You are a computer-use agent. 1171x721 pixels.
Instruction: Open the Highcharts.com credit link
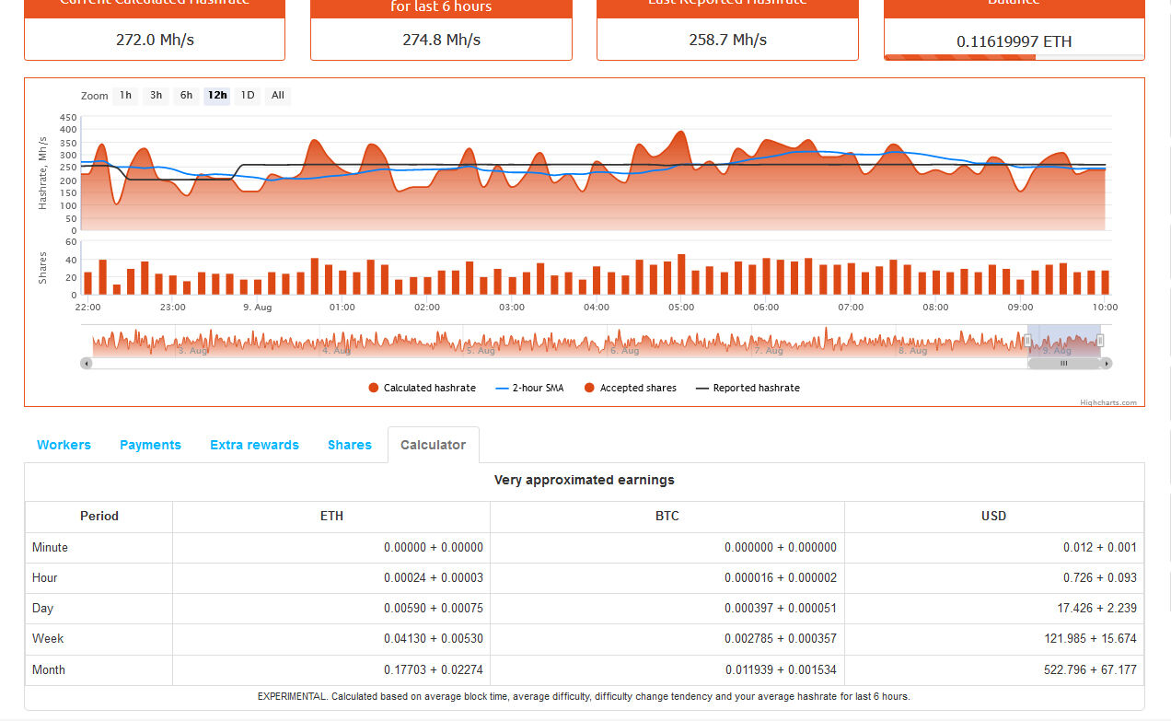coord(1108,402)
